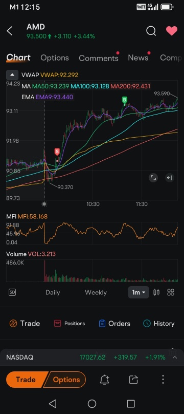Open the Positions shortcut

[70, 324]
